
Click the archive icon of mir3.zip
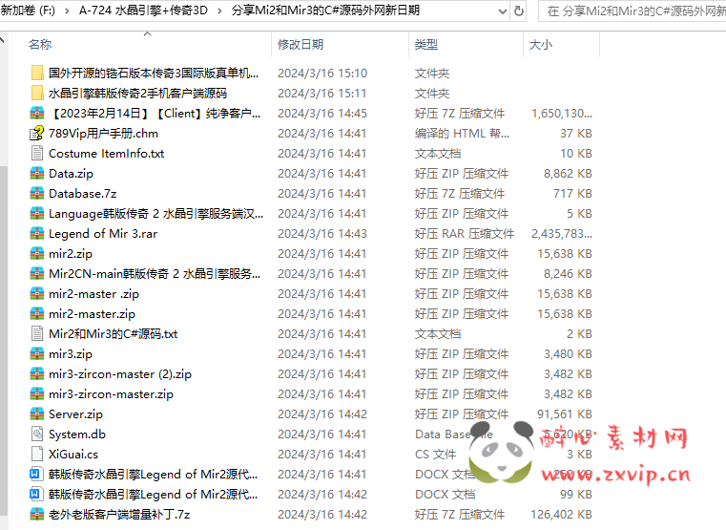click(37, 354)
